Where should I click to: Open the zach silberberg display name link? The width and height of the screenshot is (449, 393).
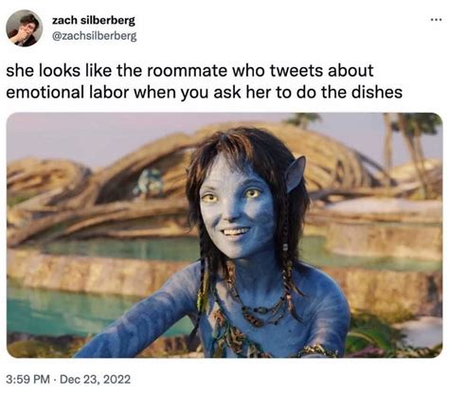(94, 21)
